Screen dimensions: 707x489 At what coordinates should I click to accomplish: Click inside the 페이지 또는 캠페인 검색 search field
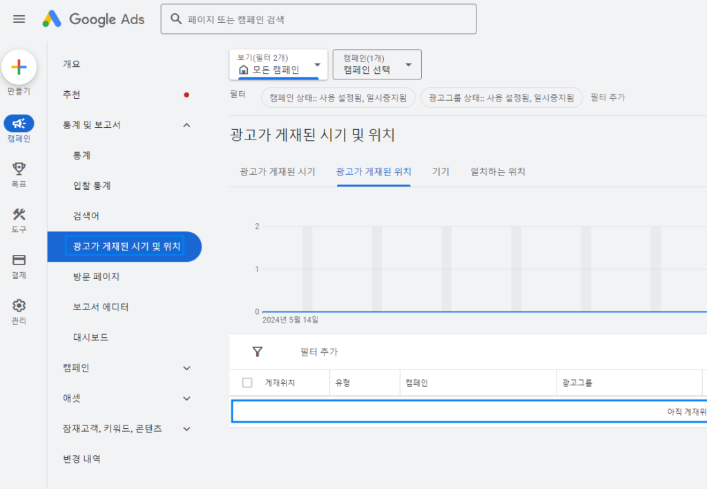point(318,19)
